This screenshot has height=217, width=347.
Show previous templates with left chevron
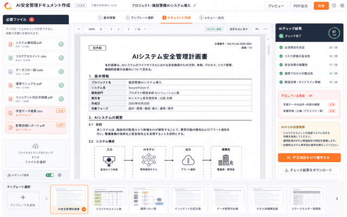coord(47,199)
